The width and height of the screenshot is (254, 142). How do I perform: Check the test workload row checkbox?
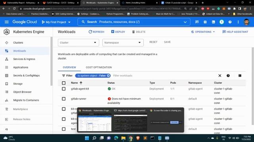[x=63, y=129]
